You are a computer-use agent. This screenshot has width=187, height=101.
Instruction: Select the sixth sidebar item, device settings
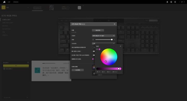click(x=5, y=35)
